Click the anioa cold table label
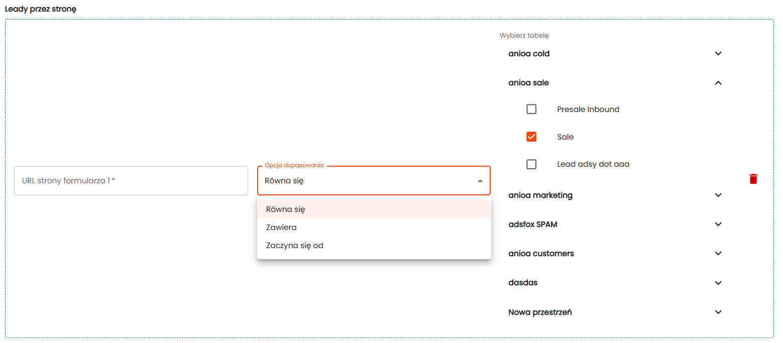The image size is (783, 343). pos(529,54)
